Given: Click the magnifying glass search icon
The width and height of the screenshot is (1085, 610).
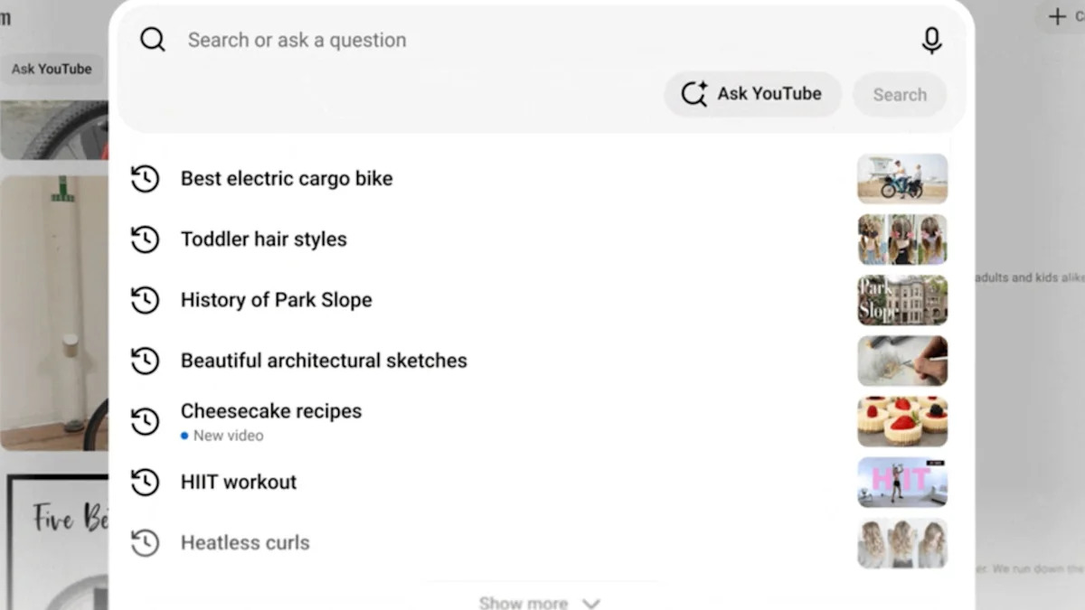Looking at the screenshot, I should pos(153,40).
